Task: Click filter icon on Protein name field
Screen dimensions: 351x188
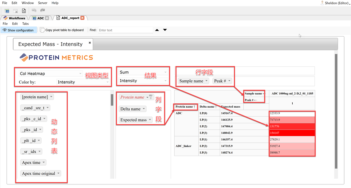Action: pyautogui.click(x=151, y=97)
